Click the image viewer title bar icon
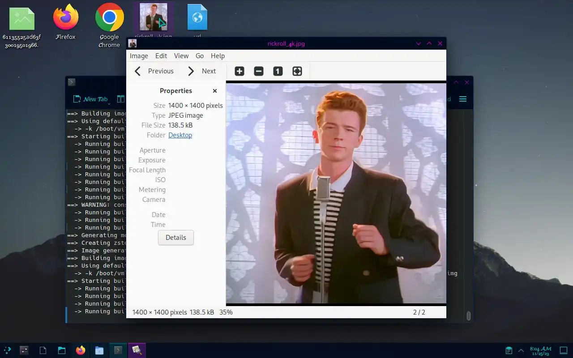 (133, 43)
